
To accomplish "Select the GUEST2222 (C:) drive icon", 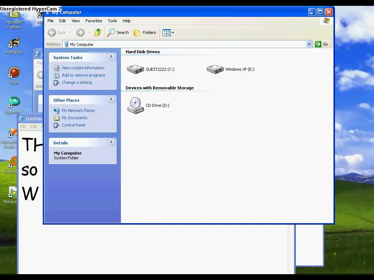I will pos(136,69).
